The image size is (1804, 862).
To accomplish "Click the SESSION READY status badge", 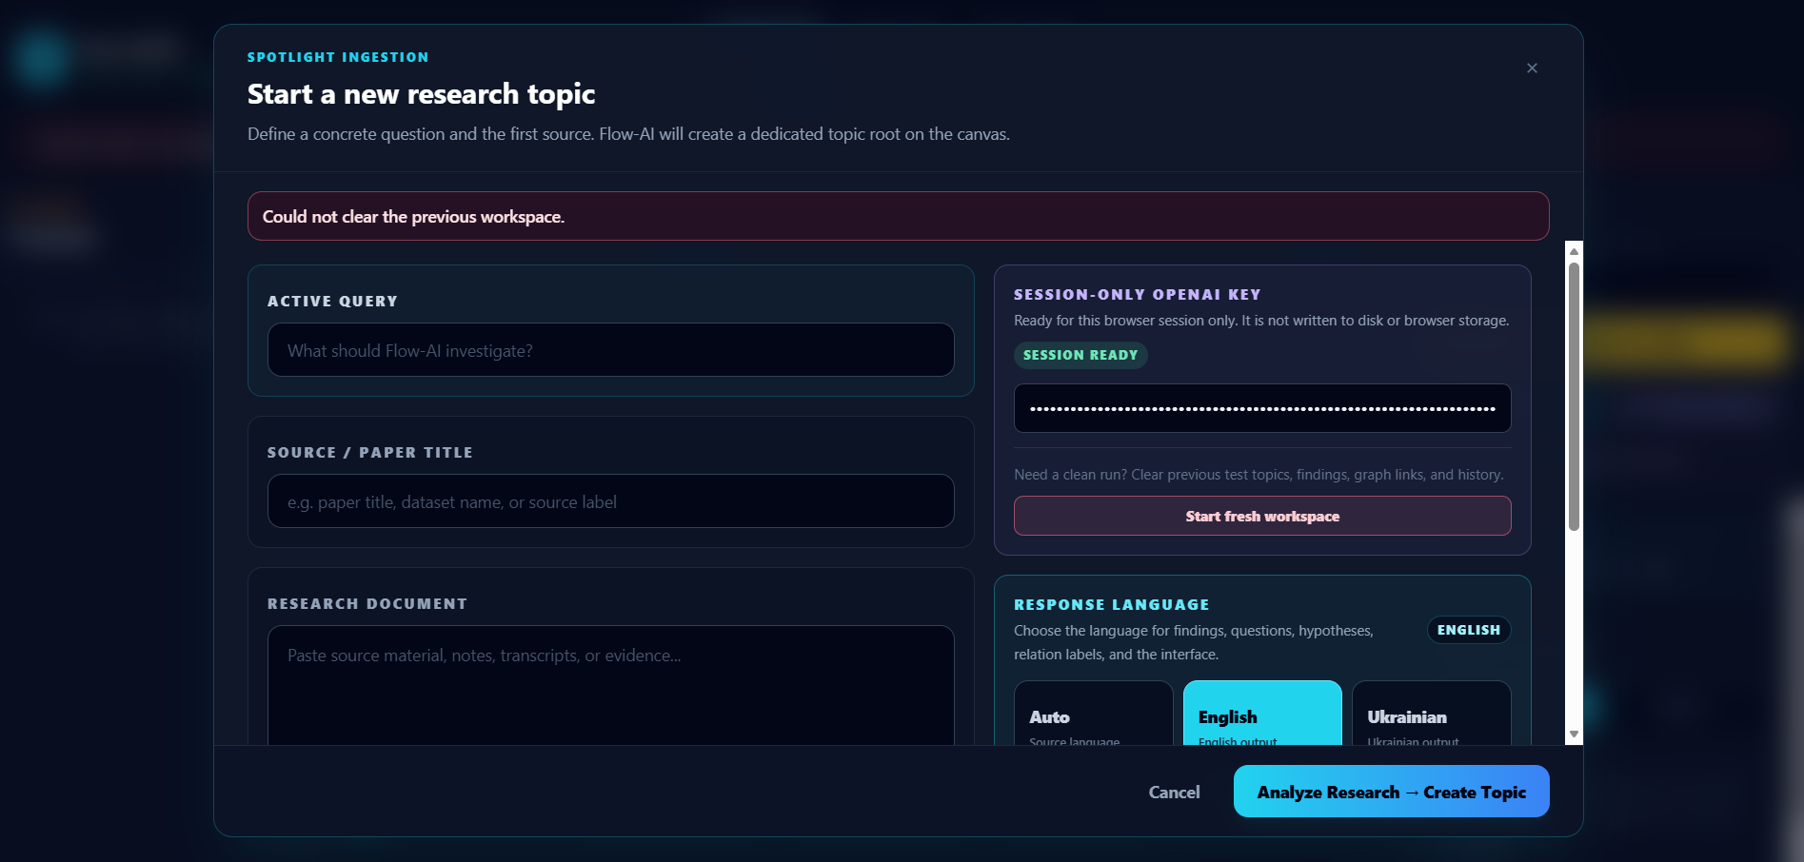I will coord(1080,355).
